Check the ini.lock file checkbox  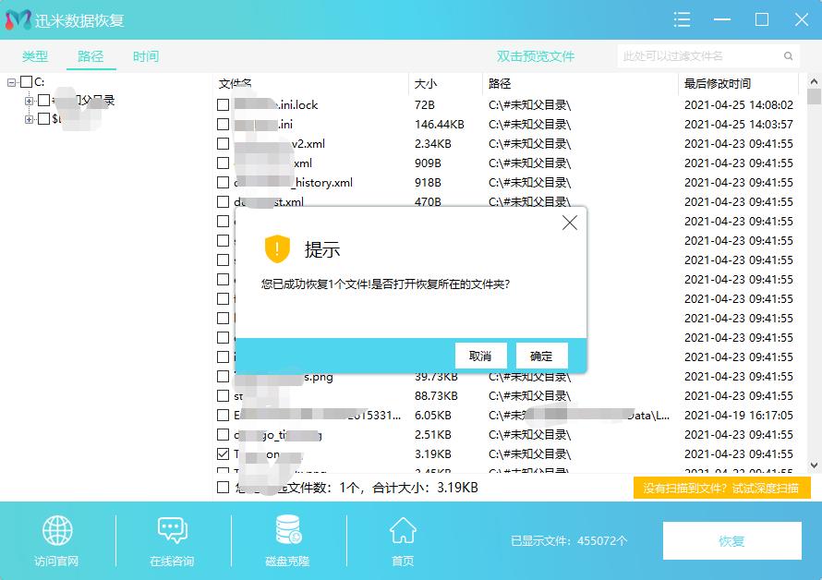tap(221, 104)
